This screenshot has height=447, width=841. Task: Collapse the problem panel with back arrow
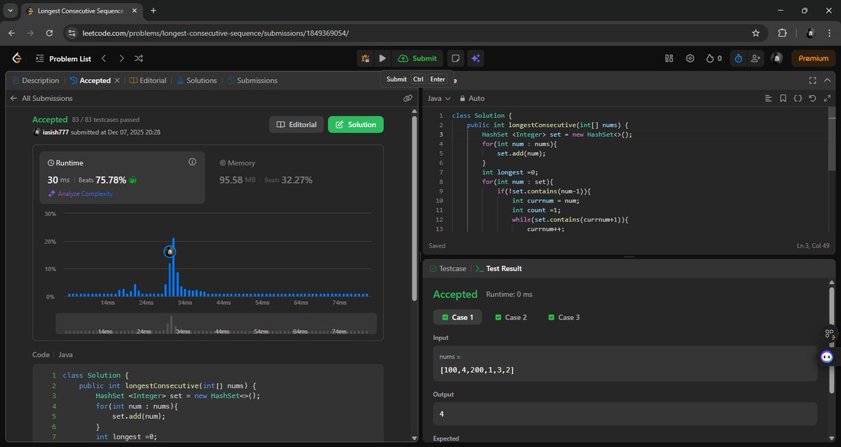coord(13,98)
